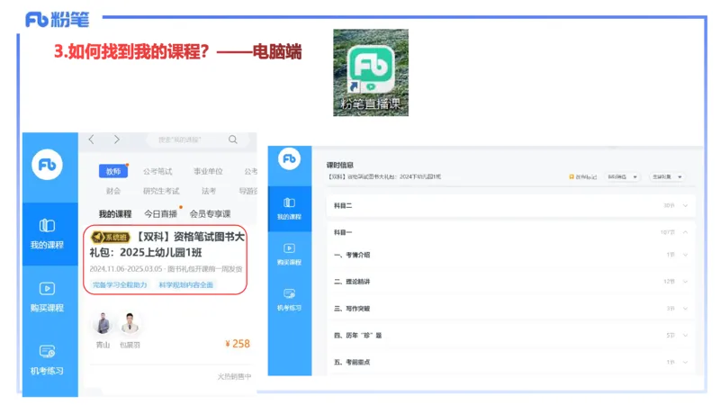Click the 二、理论精讲 chapter title
The image size is (720, 405).
(352, 282)
